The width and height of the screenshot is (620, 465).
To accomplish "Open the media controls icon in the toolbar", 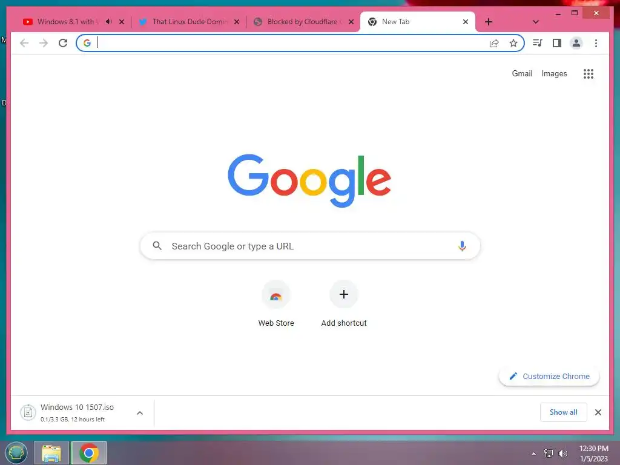I will [537, 43].
